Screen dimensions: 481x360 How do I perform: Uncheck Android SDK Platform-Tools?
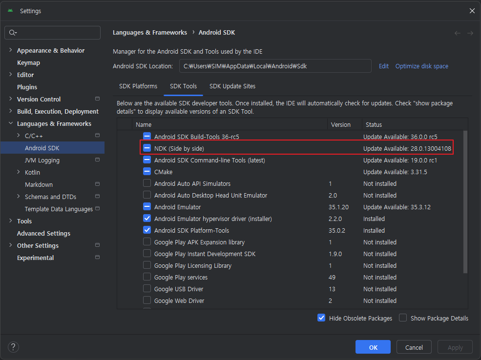click(147, 230)
